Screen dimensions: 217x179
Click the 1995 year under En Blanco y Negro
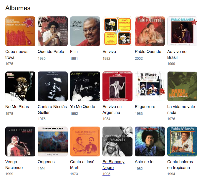pyautogui.click(x=106, y=174)
